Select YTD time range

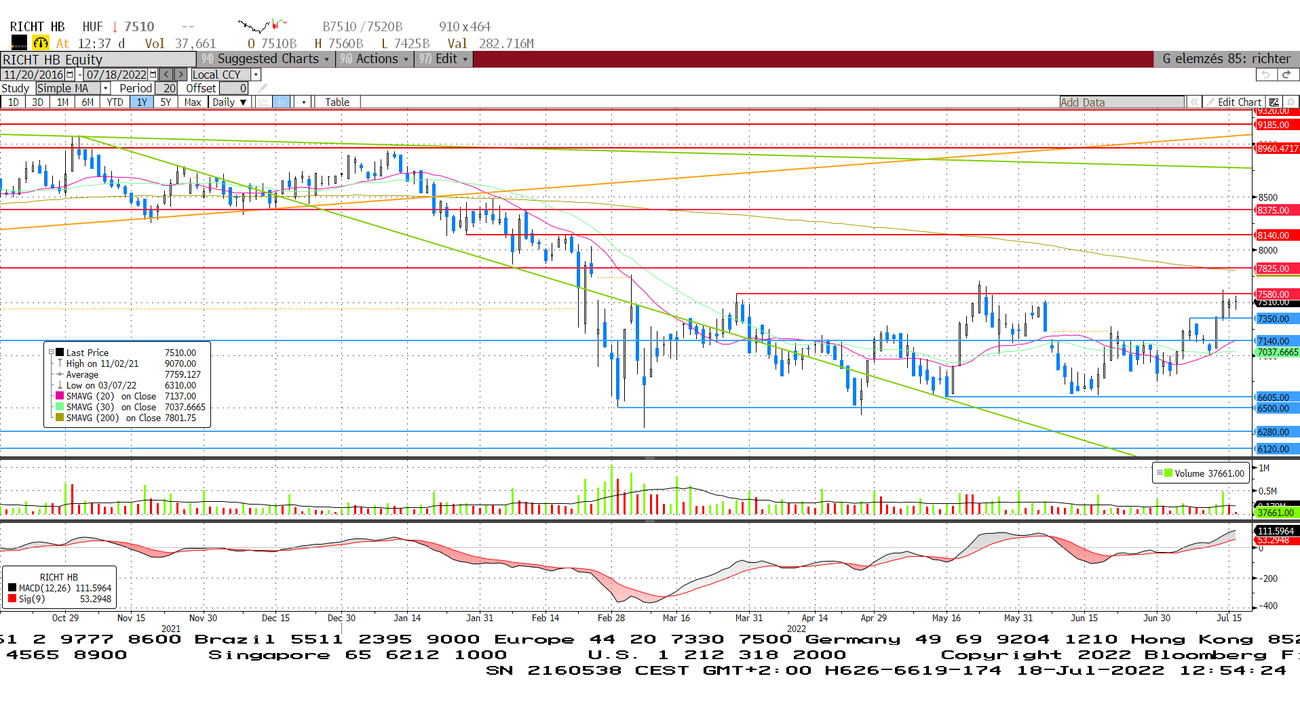click(x=115, y=102)
